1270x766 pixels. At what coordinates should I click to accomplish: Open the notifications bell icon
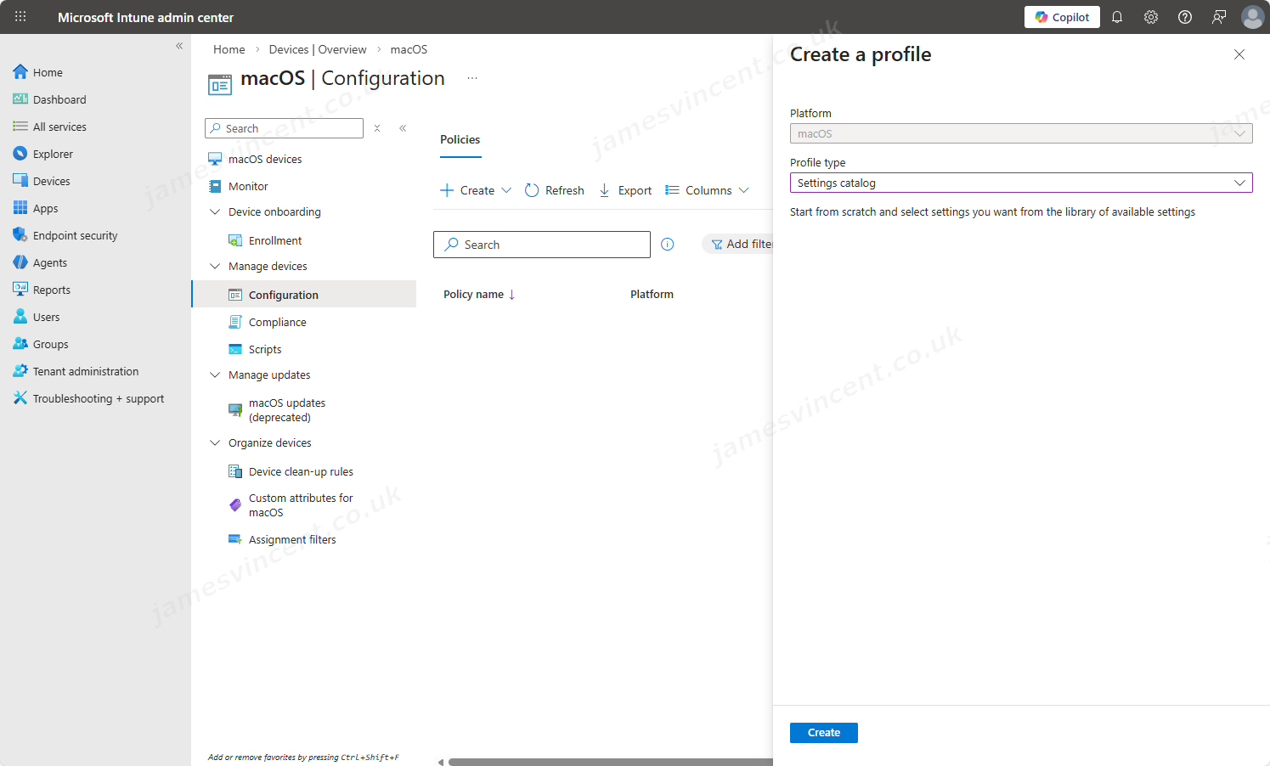point(1117,17)
